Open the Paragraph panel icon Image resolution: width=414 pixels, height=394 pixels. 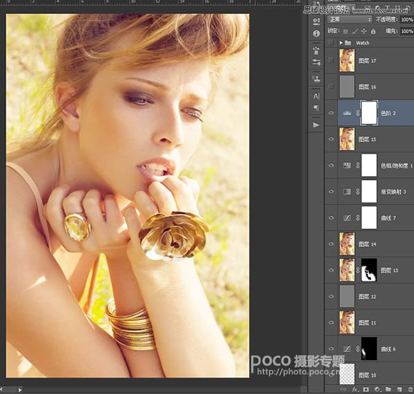(x=316, y=108)
